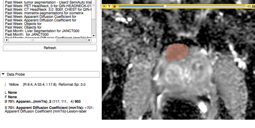This screenshot has height=128, width=255.
Task: Click the yellow color marker in Data Probe
Action: click(5, 85)
